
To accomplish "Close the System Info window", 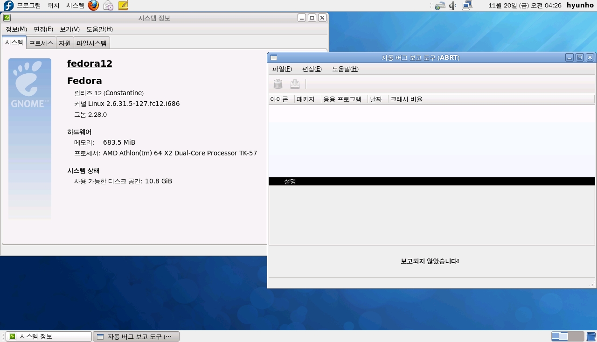I will pyautogui.click(x=322, y=18).
